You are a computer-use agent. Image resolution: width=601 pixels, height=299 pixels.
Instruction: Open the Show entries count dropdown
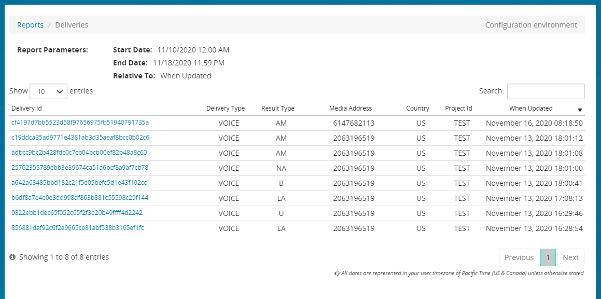click(x=48, y=91)
